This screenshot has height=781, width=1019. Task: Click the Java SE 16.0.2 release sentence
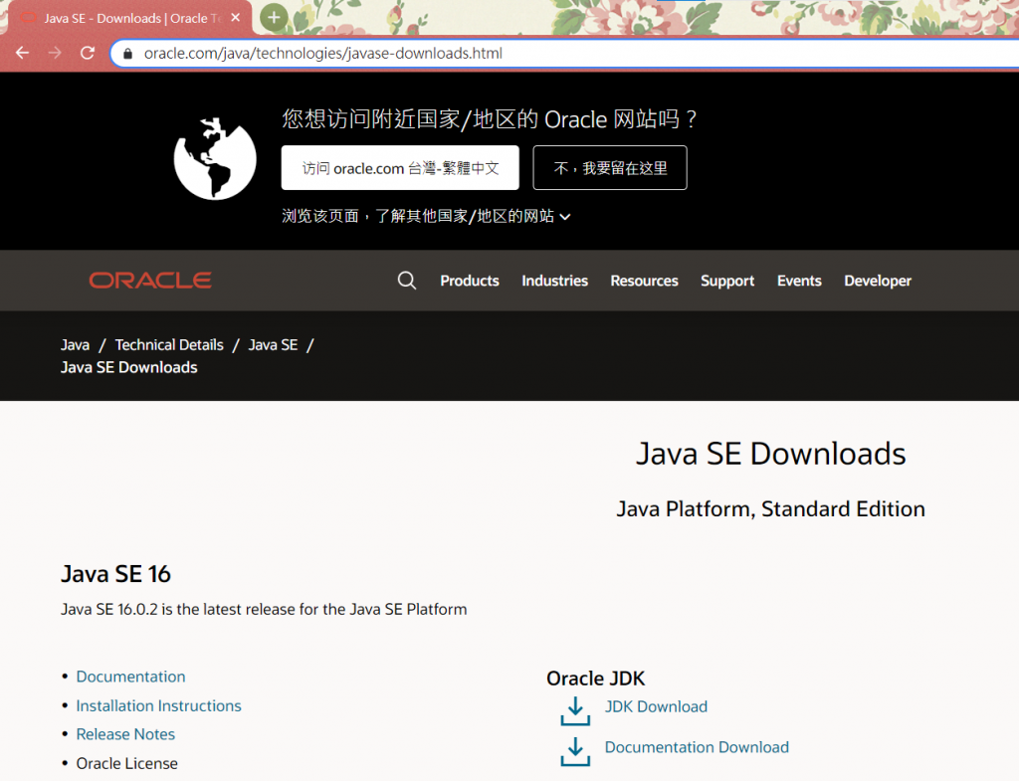pos(264,610)
